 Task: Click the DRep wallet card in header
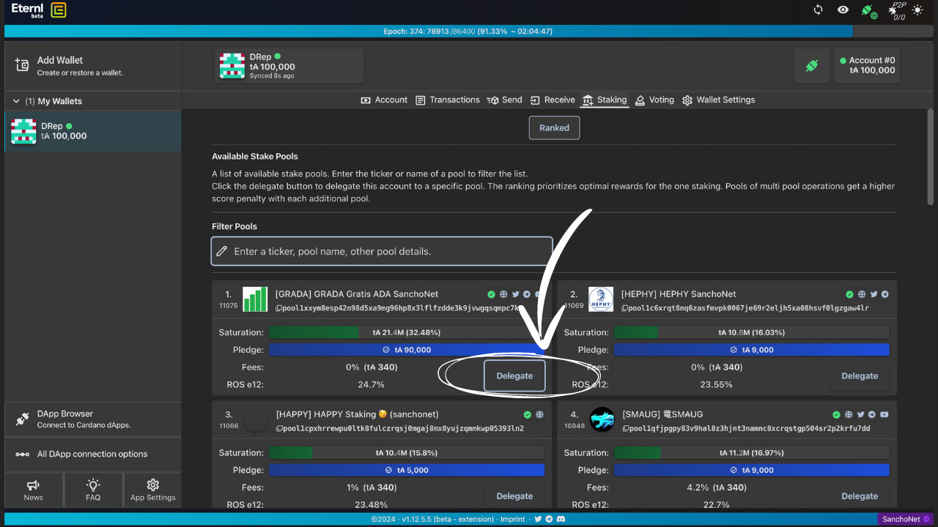(x=289, y=66)
